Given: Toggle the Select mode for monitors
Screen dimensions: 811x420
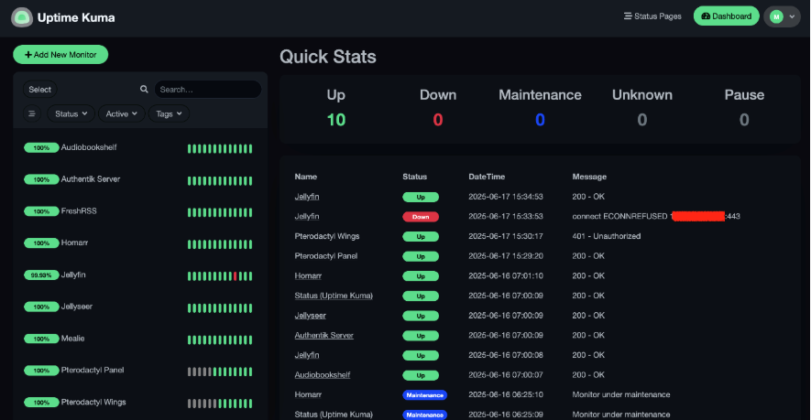Looking at the screenshot, I should (x=40, y=90).
